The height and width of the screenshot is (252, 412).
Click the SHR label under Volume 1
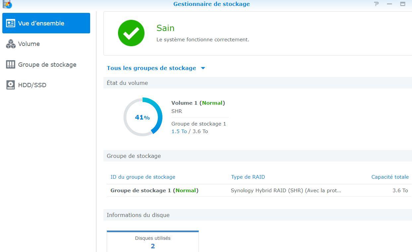click(177, 111)
